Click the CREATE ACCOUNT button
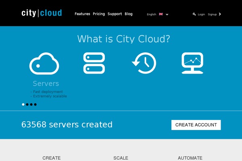 pos(196,125)
